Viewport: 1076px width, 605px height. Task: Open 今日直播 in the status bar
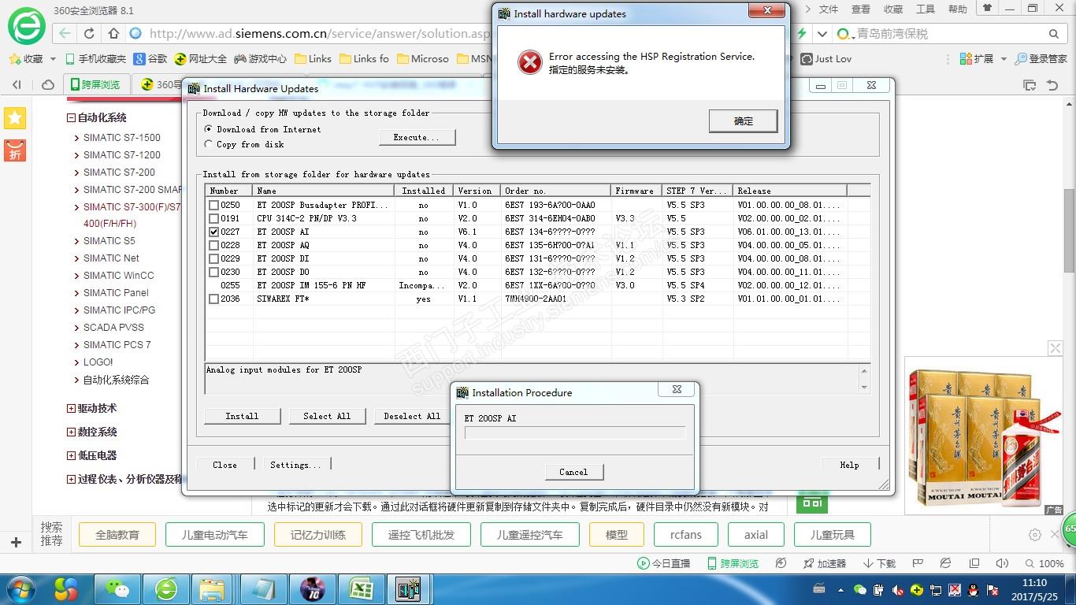coord(663,563)
